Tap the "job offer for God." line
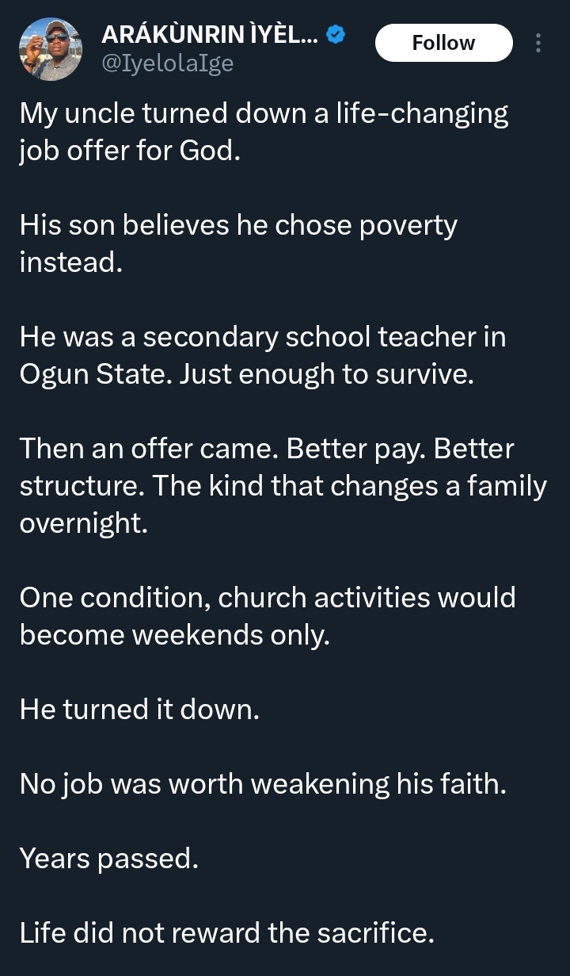The height and width of the screenshot is (976, 570). (x=129, y=151)
